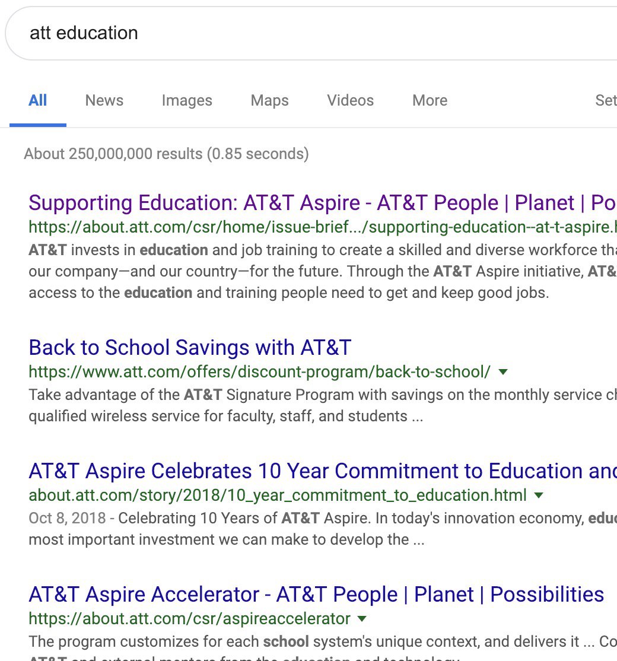Expand dropdown arrow beside 10_year_commitment URL
617x661 pixels.
pos(539,495)
